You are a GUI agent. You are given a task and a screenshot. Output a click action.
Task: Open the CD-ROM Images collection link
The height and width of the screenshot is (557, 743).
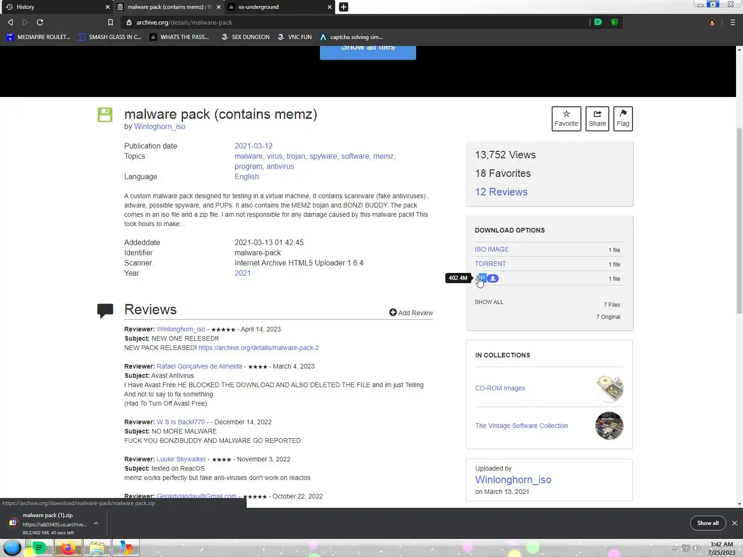coord(500,388)
